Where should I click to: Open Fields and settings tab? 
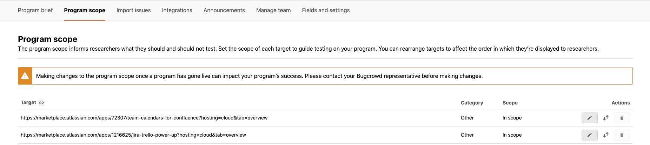(x=326, y=10)
